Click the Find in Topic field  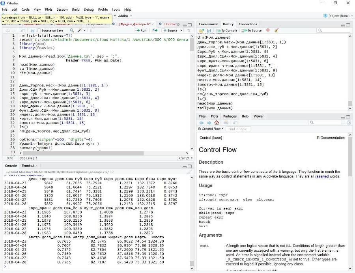coord(237,129)
